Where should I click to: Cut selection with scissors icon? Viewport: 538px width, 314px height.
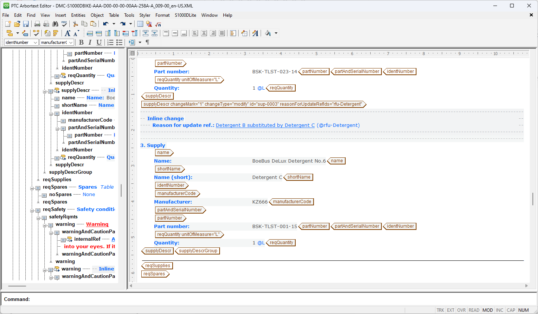(75, 24)
